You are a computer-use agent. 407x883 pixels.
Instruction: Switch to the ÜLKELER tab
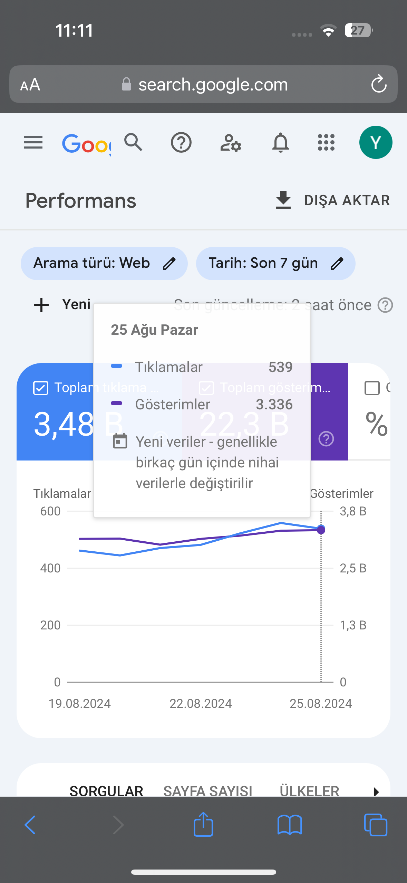click(309, 791)
